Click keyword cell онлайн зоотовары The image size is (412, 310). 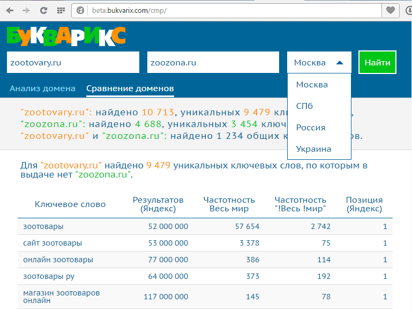pyautogui.click(x=58, y=260)
